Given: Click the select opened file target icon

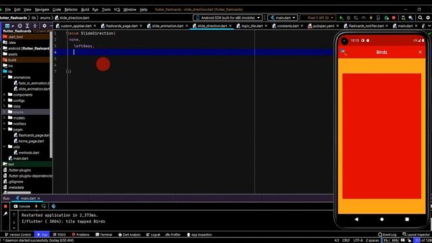Looking at the screenshot, I should pos(20,26).
